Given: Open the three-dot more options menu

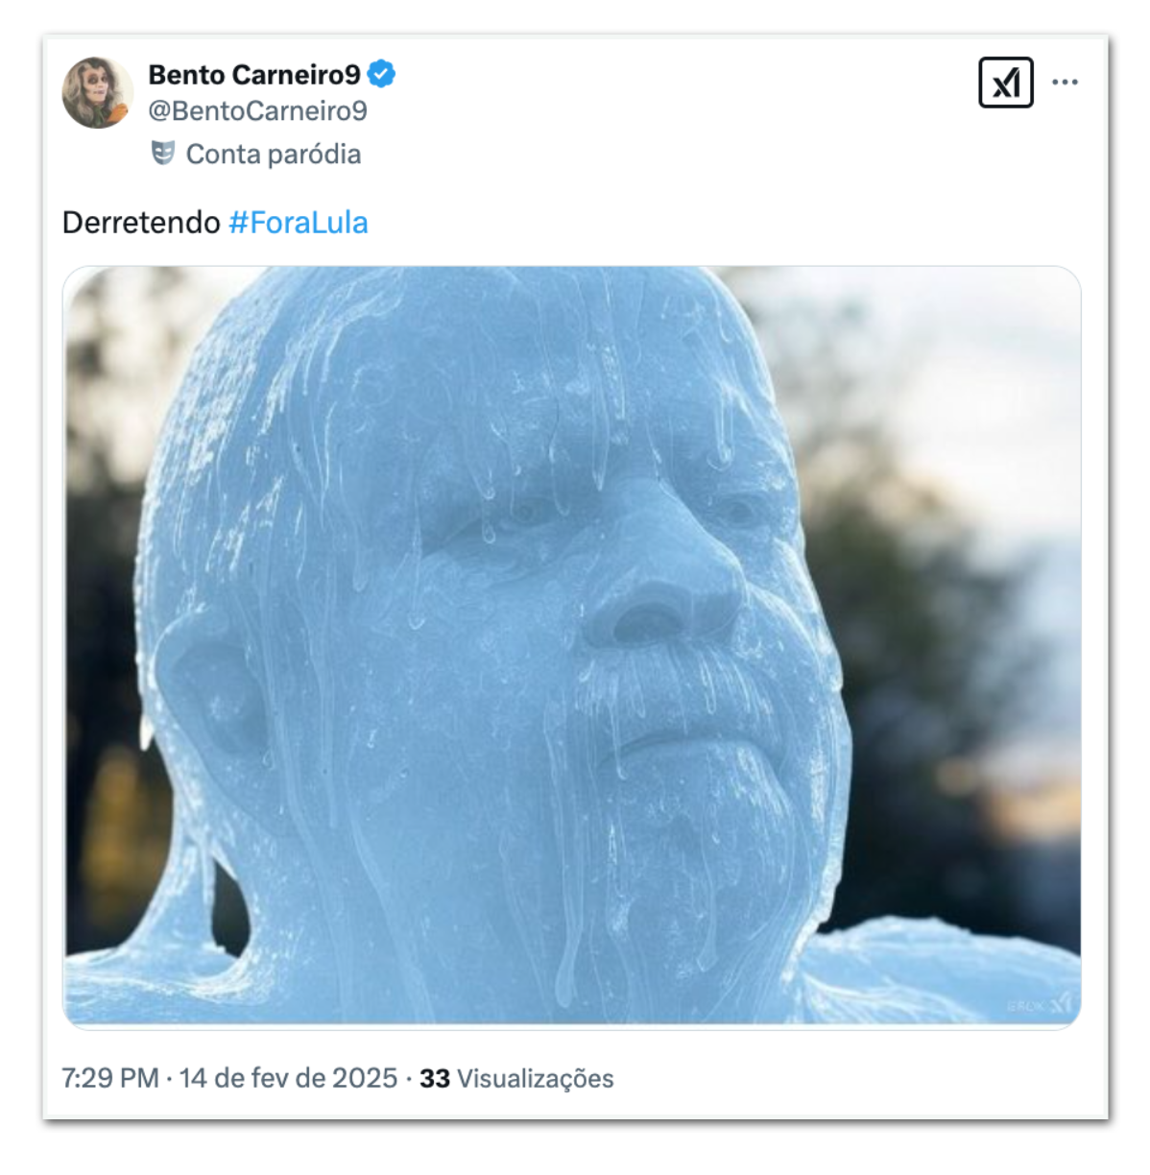Looking at the screenshot, I should click(1065, 83).
